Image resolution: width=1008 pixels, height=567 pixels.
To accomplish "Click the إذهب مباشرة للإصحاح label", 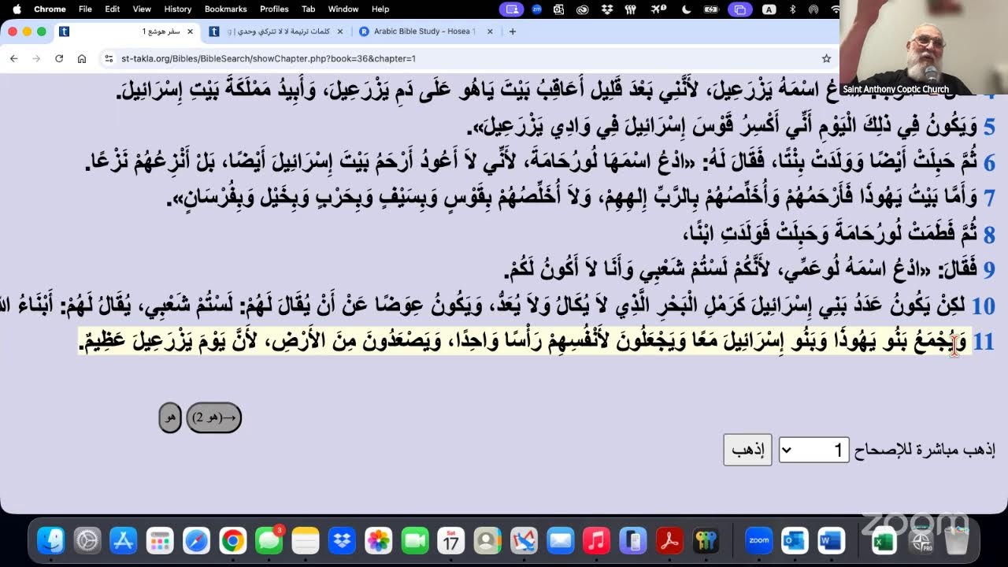I will (925, 450).
